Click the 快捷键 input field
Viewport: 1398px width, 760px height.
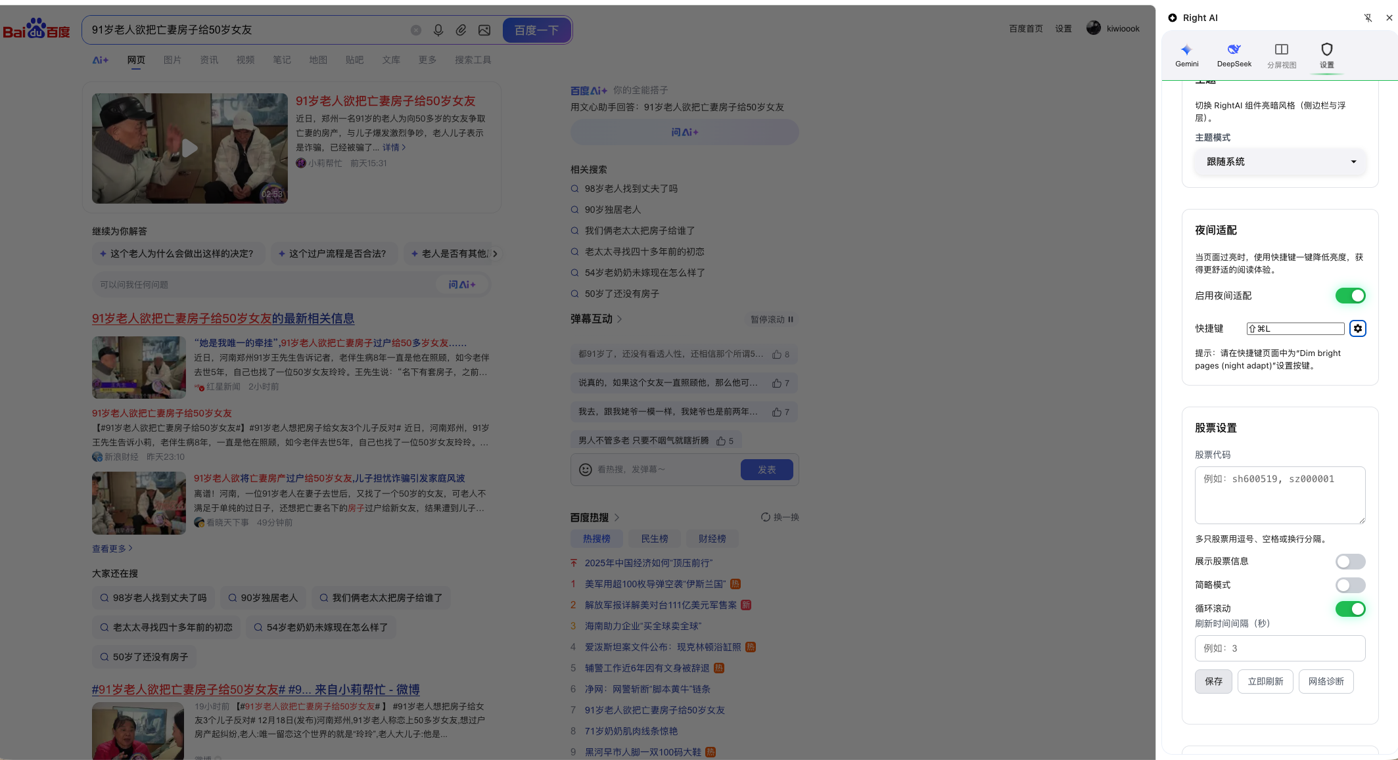click(1295, 328)
